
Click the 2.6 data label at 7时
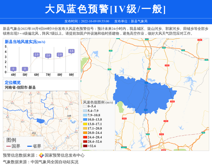point(48,56)
